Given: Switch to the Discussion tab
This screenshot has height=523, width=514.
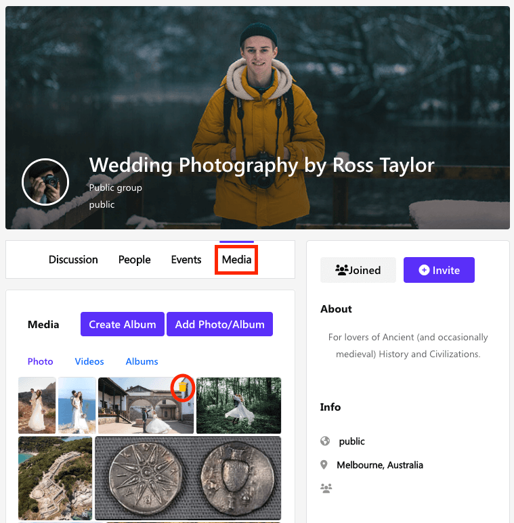Looking at the screenshot, I should click(x=73, y=260).
